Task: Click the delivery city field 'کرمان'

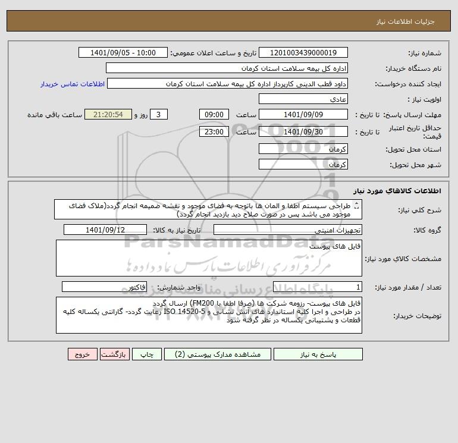Action: click(303, 164)
